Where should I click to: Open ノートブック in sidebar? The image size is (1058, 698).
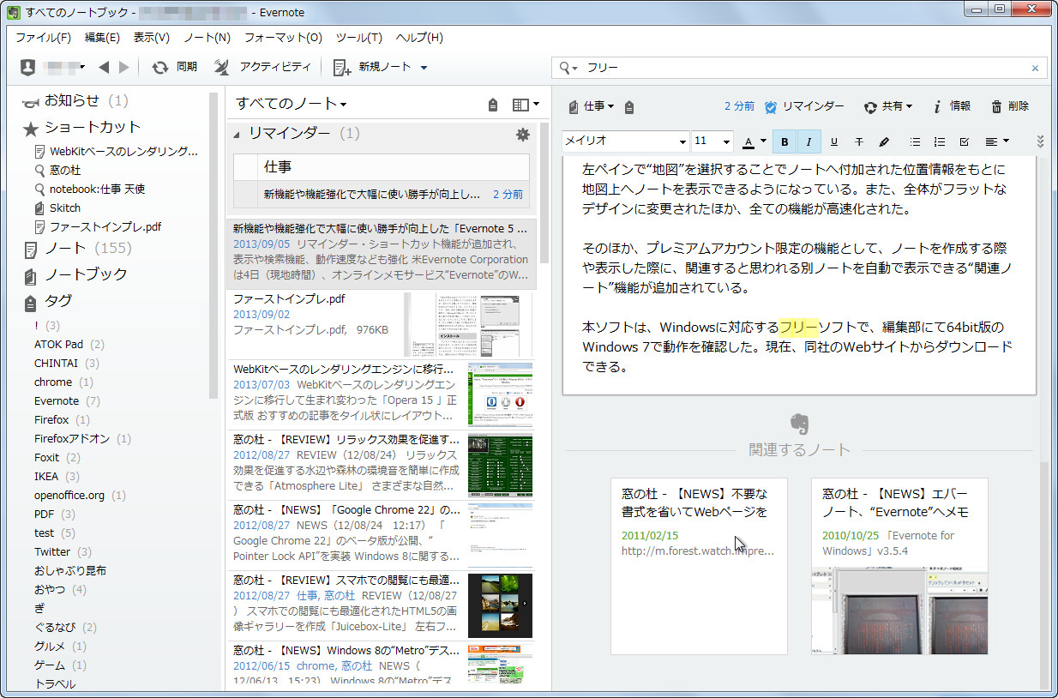tap(75, 274)
